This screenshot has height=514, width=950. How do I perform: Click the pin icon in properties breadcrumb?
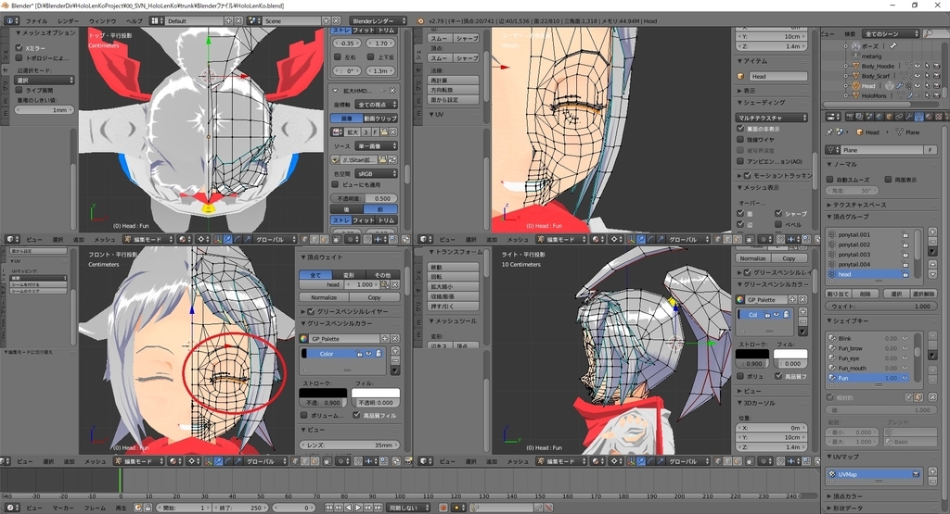(829, 132)
